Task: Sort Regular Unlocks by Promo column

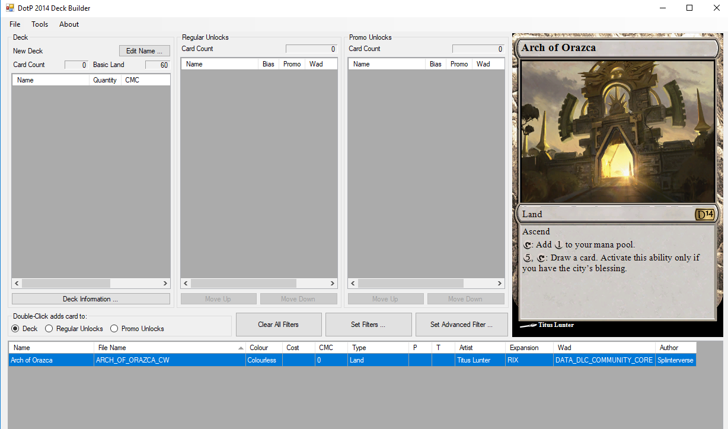Action: 292,64
